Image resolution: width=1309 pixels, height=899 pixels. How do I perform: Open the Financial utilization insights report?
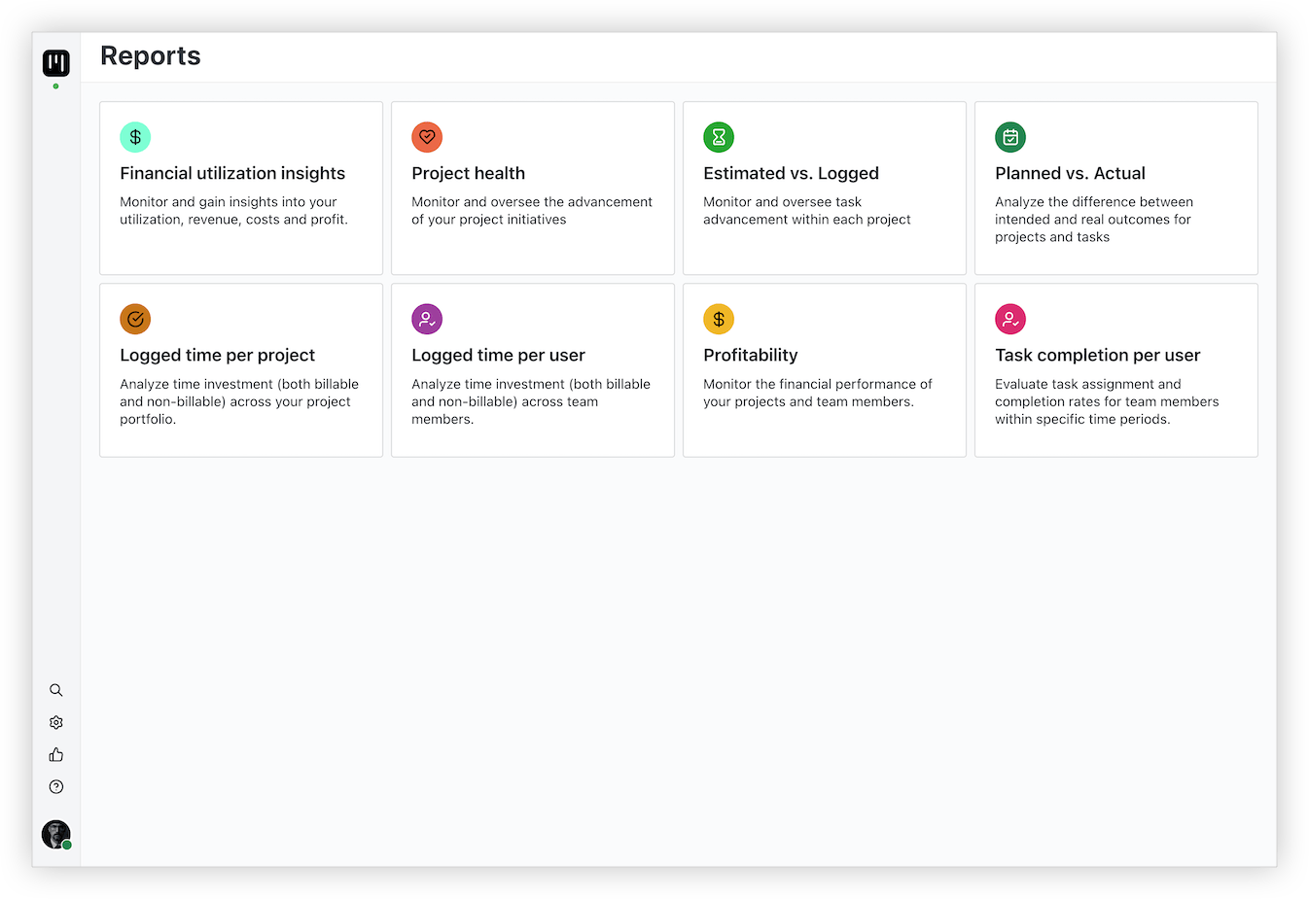click(232, 173)
